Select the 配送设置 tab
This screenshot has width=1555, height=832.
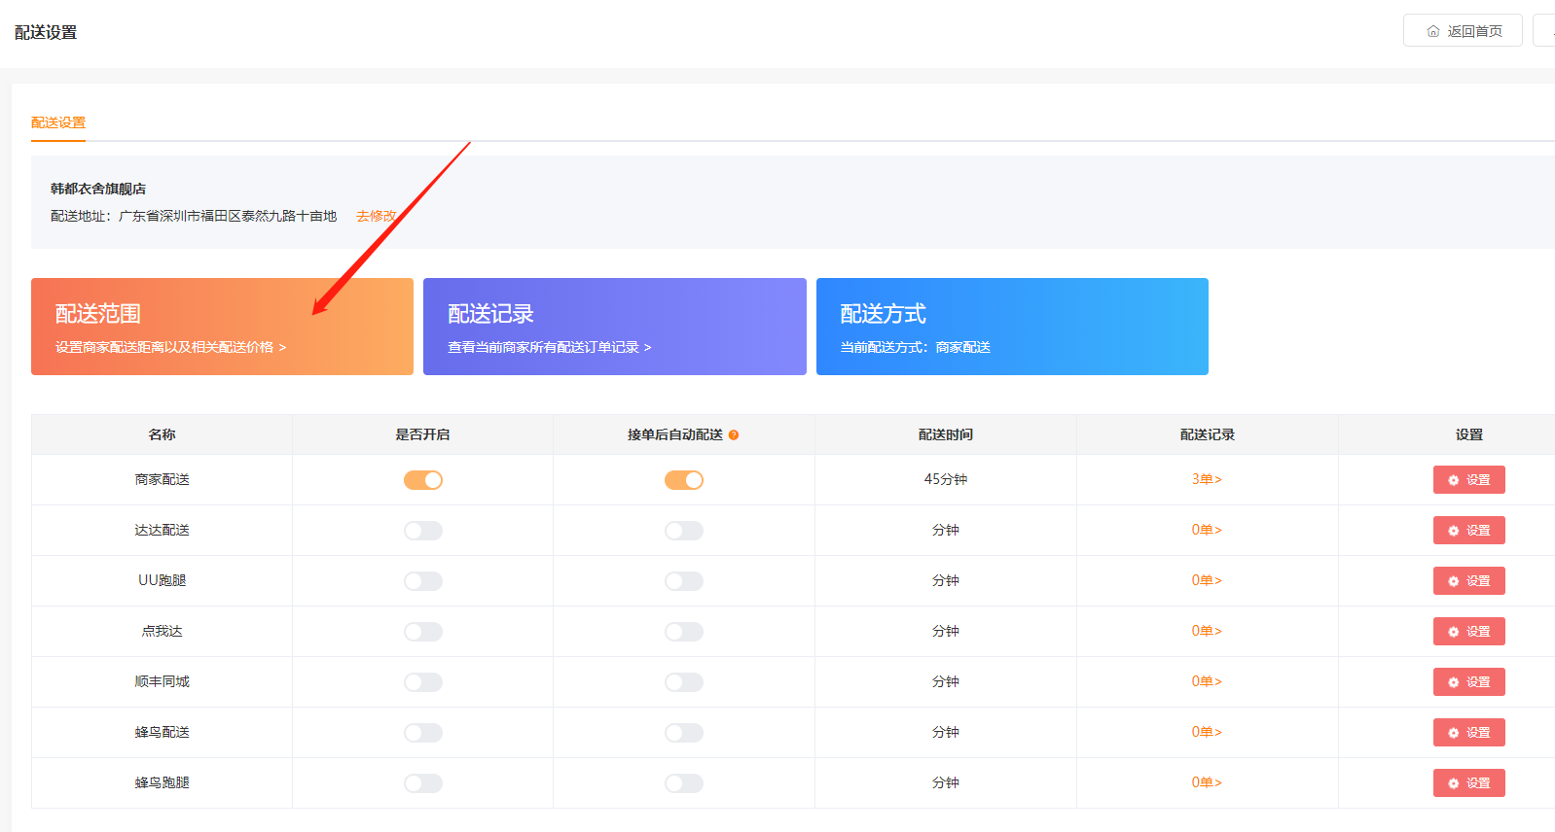coord(58,122)
